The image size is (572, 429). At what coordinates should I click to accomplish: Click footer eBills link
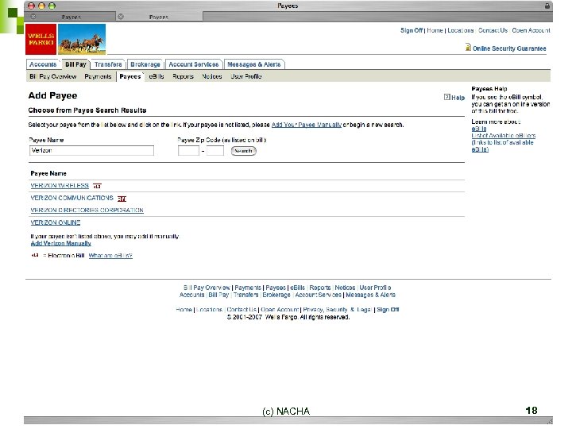coord(297,288)
